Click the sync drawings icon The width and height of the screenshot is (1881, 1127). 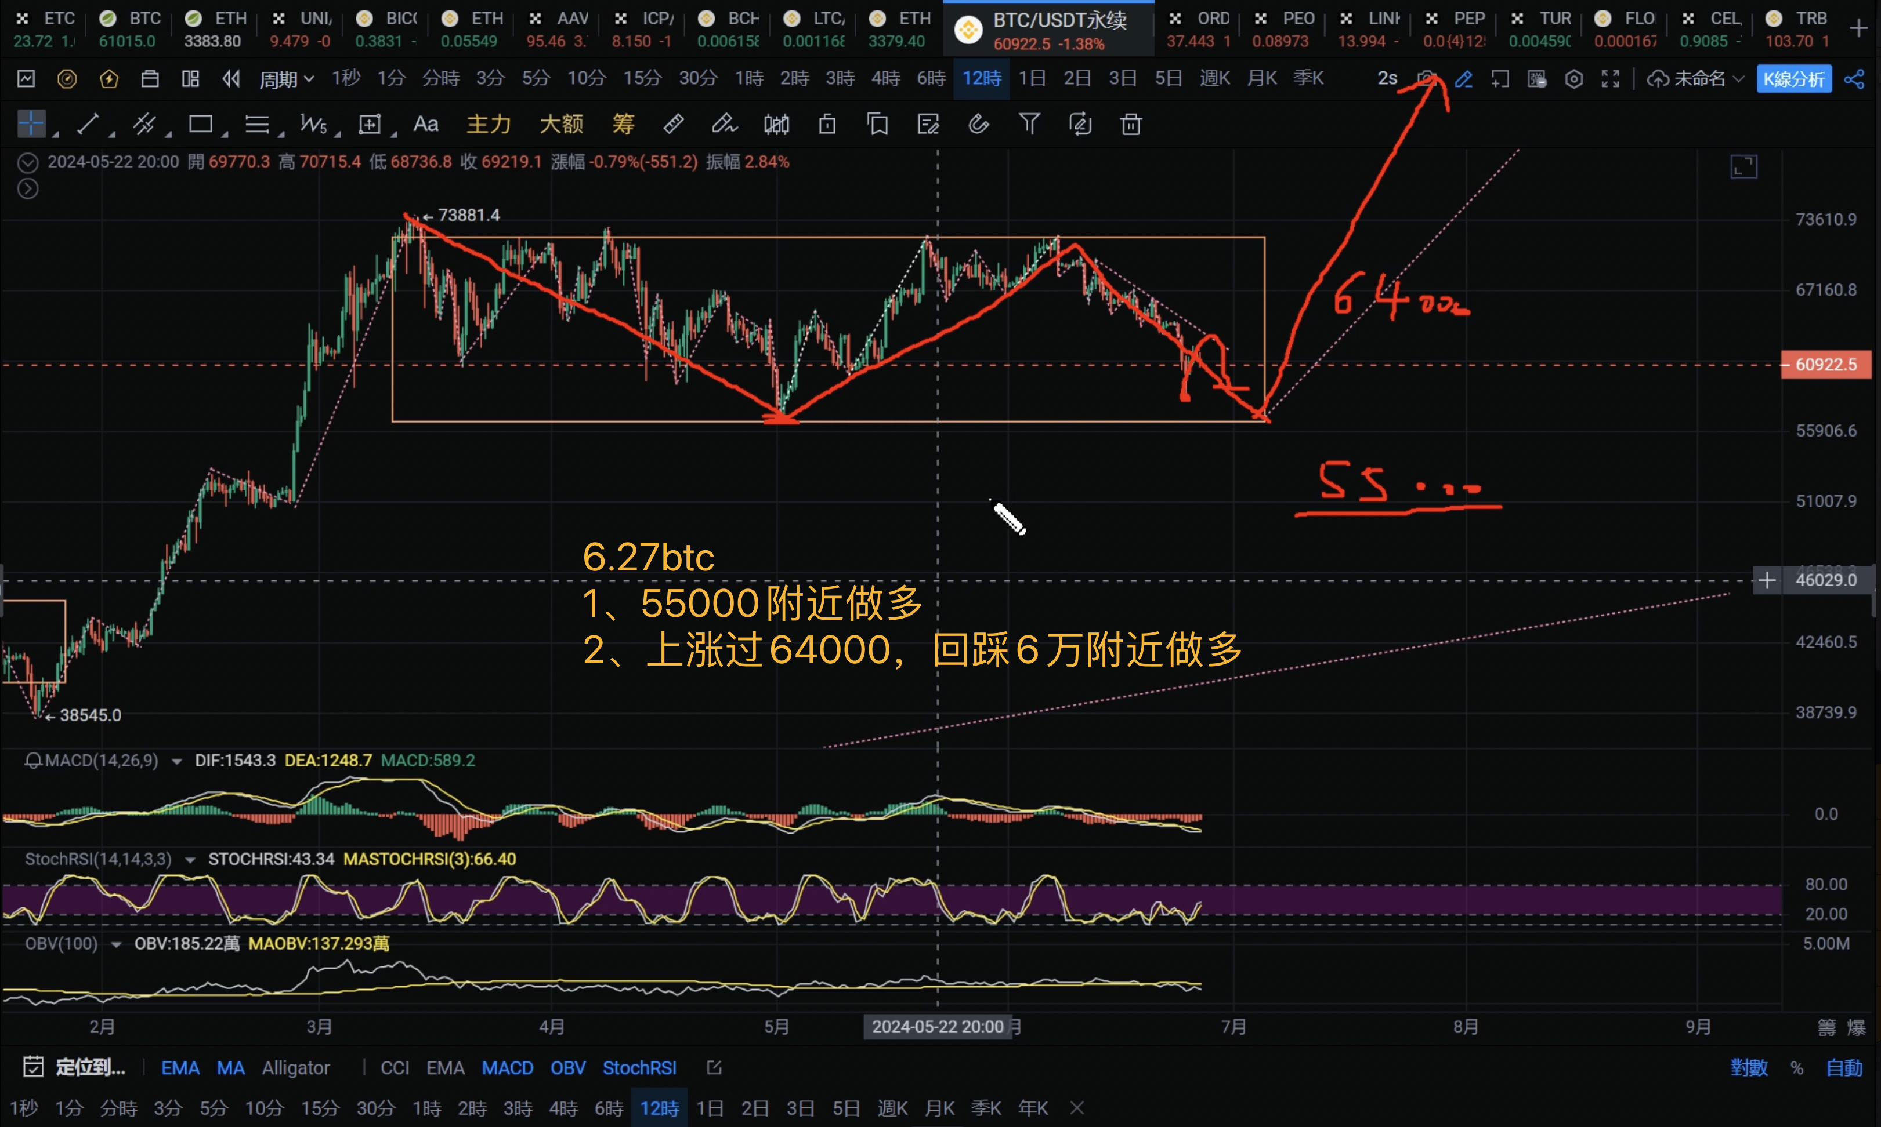coord(1080,124)
